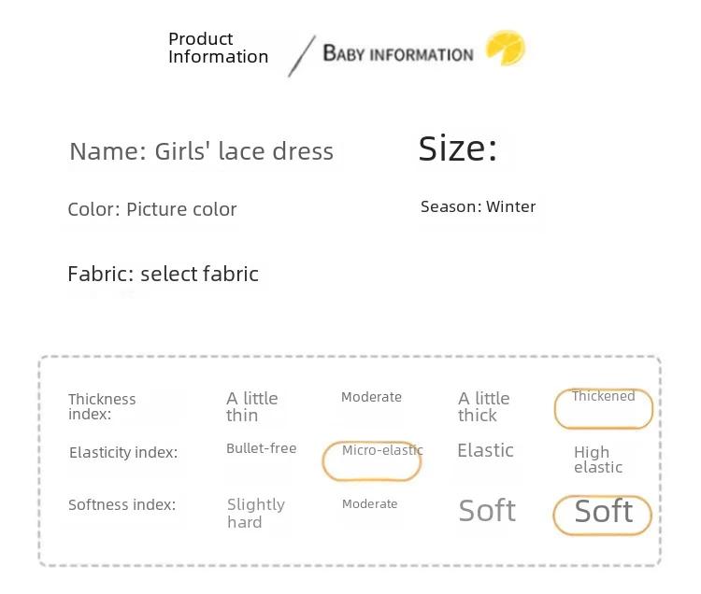Image resolution: width=701 pixels, height=594 pixels.
Task: Choose the A little thin option
Action: [x=252, y=406]
